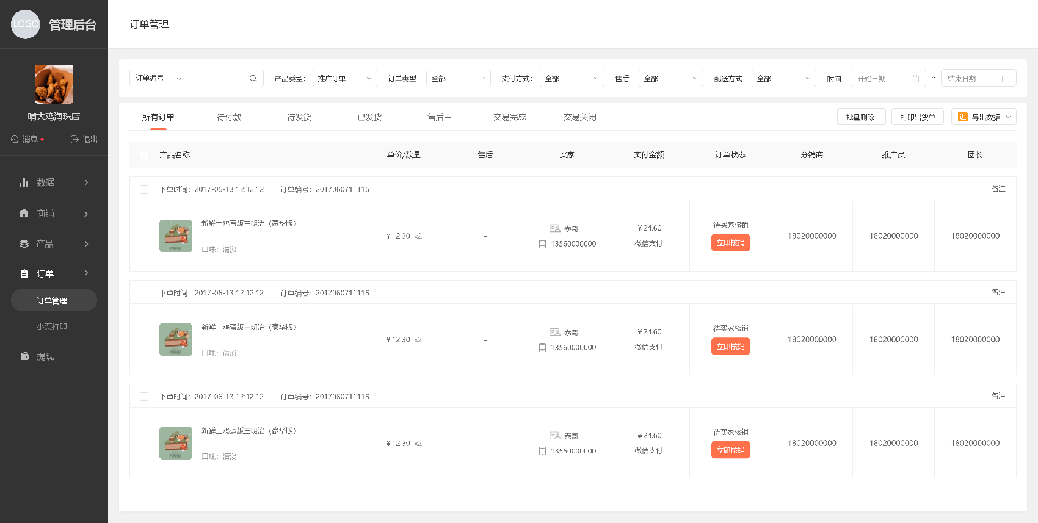Expand the 商铺 sidebar menu chevron

(86, 214)
